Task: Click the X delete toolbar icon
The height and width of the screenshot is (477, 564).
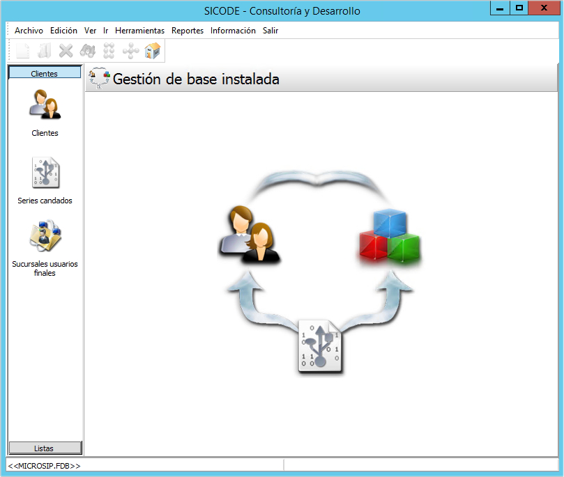Action: 66,51
